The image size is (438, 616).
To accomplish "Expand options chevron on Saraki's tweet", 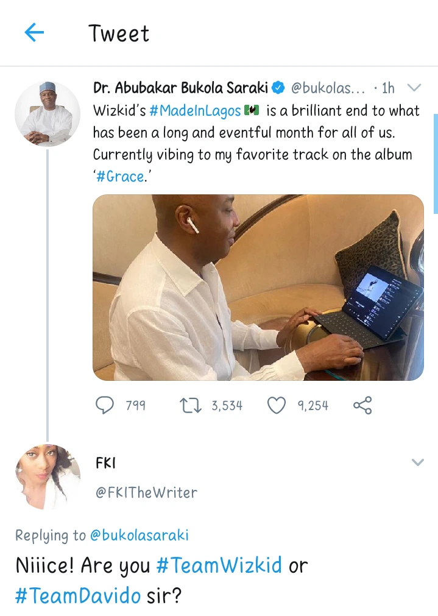I will pyautogui.click(x=414, y=88).
